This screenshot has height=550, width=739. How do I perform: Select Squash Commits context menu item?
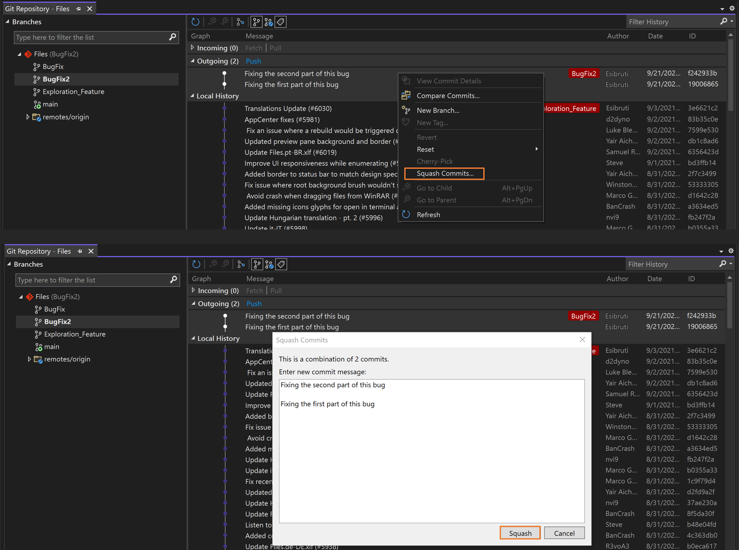[x=444, y=173]
